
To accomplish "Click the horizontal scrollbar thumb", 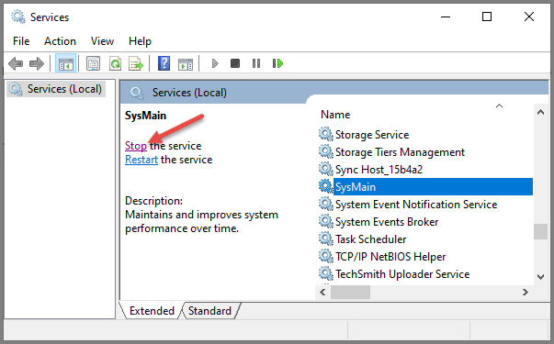I will [350, 292].
